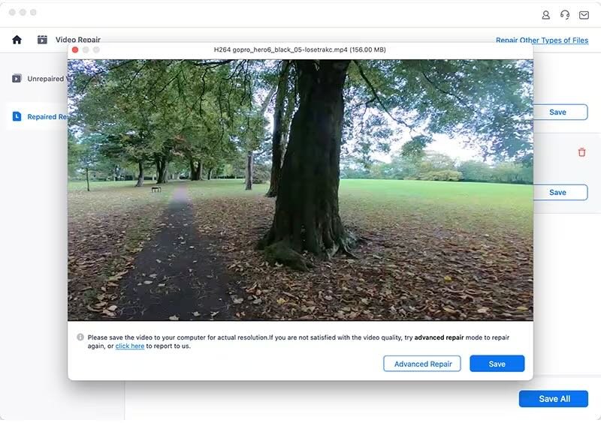601x423 pixels.
Task: Click the Video Repair header title
Action: 78,40
